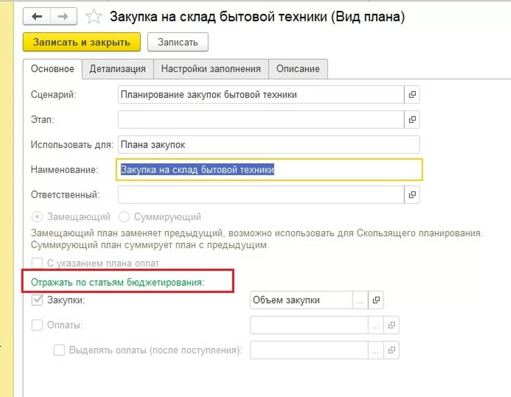The image size is (511, 397).
Task: Click the back navigation arrow
Action: click(37, 17)
